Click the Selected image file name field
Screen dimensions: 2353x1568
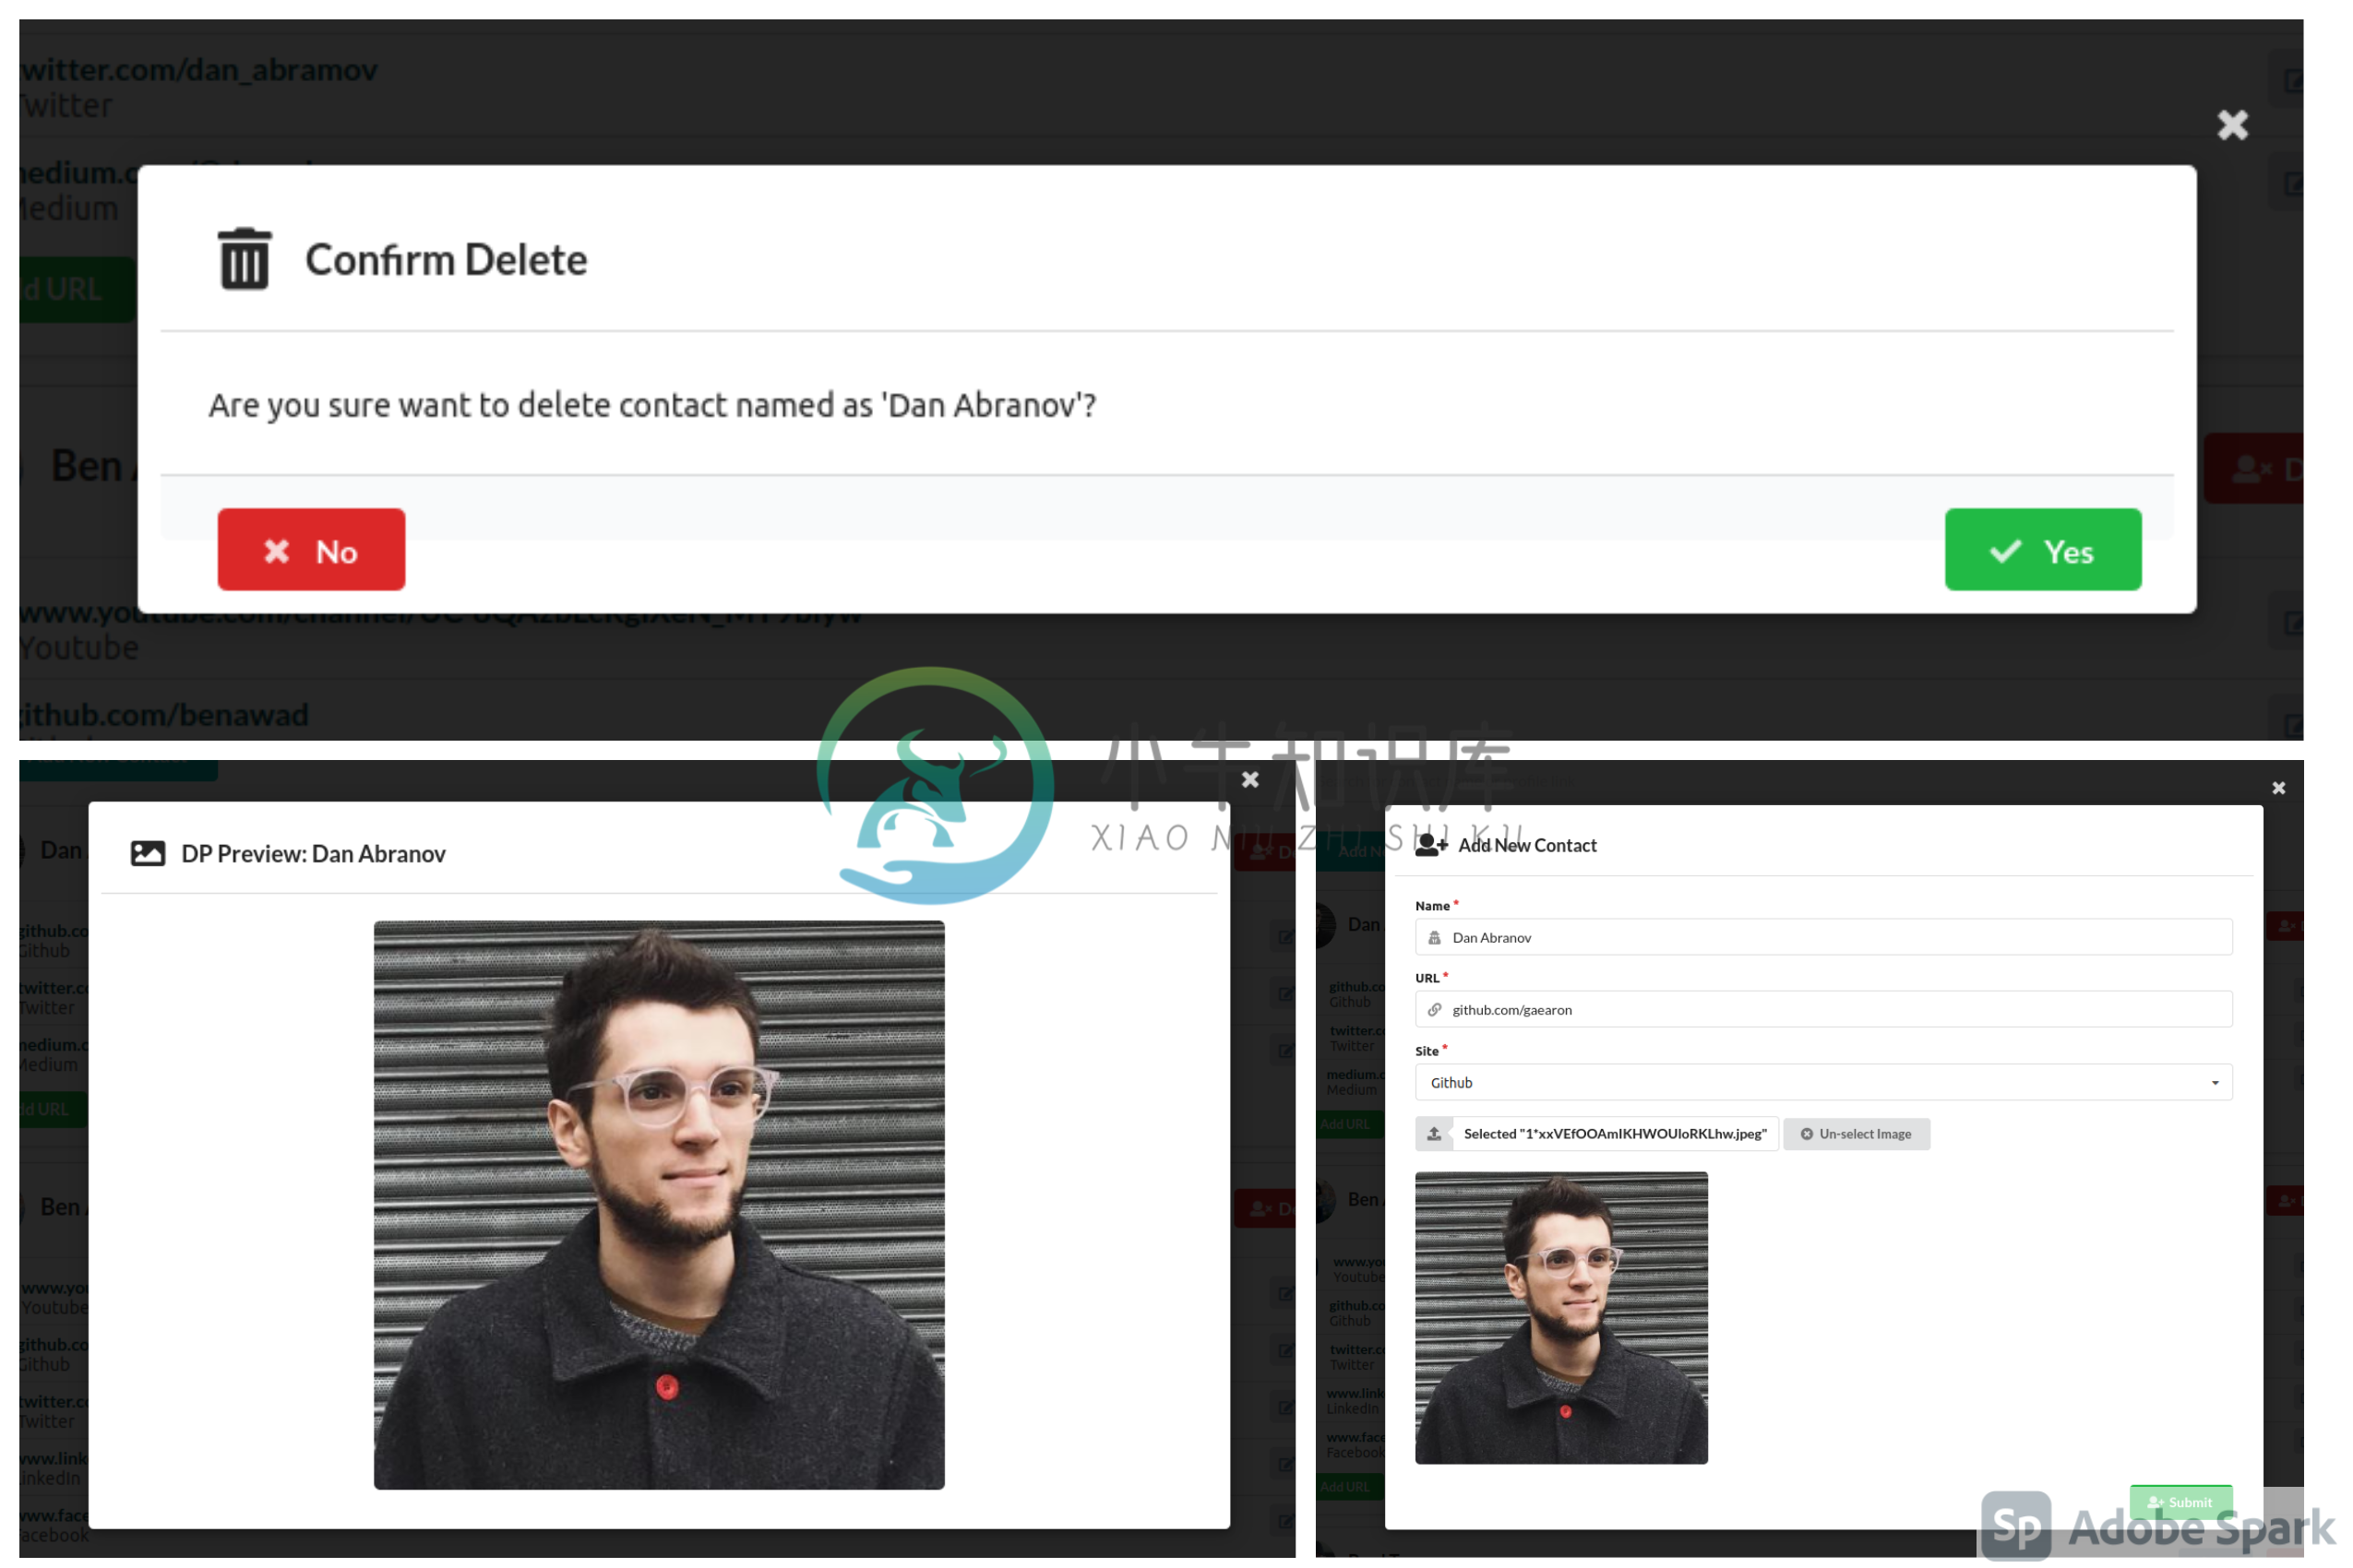click(1614, 1134)
